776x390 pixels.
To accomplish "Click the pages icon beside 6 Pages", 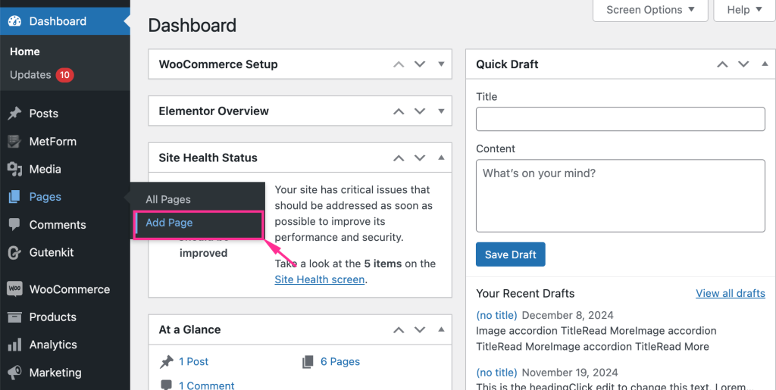I will point(308,362).
